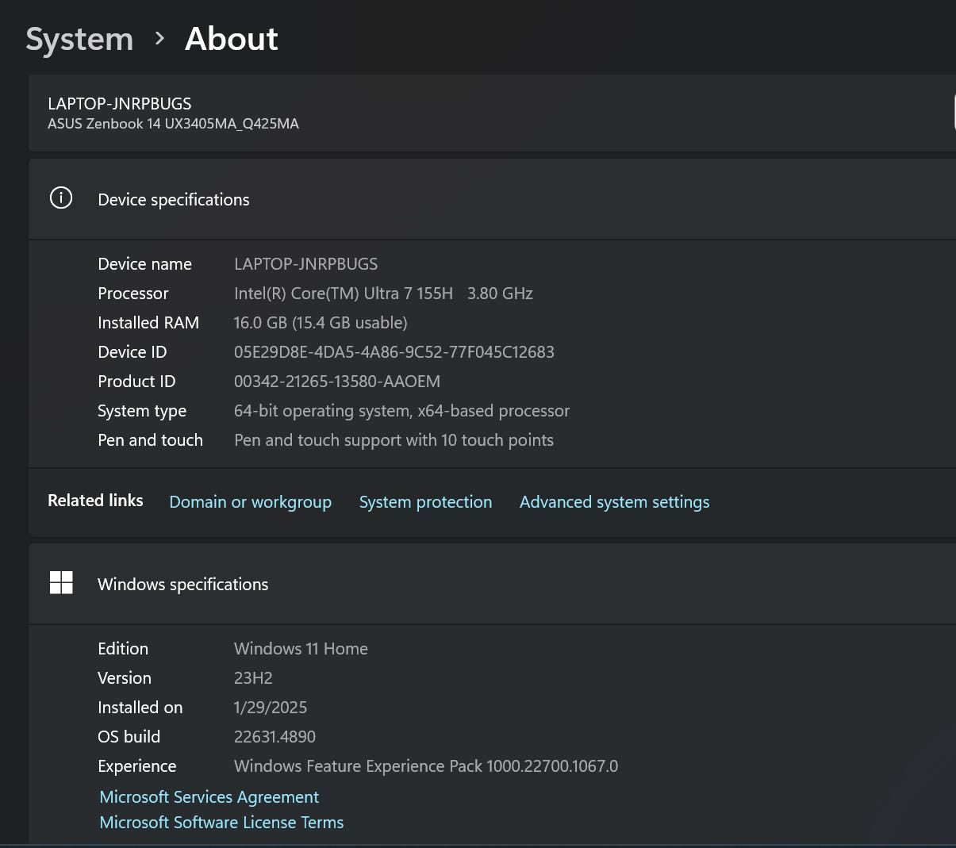Click the 64-bit operating system type value

click(x=401, y=411)
